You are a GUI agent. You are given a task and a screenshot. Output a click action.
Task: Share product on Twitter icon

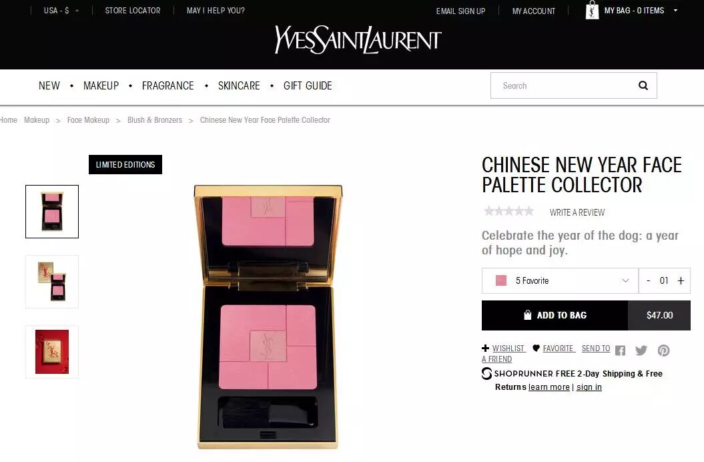point(641,351)
